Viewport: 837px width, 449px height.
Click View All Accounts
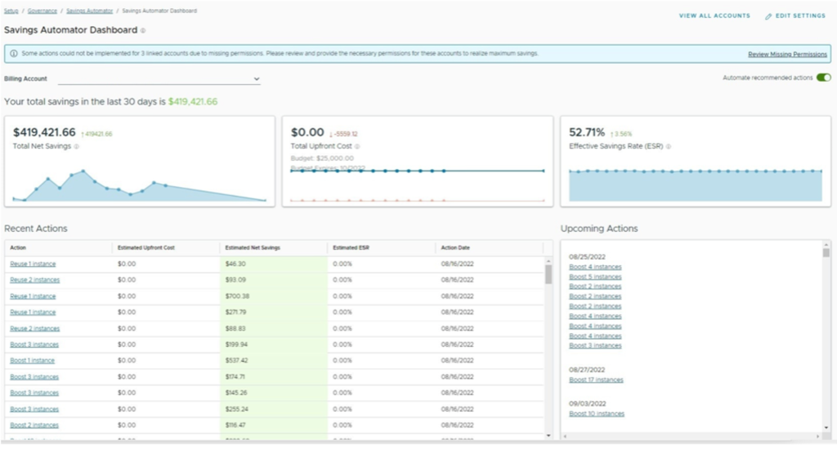point(714,16)
